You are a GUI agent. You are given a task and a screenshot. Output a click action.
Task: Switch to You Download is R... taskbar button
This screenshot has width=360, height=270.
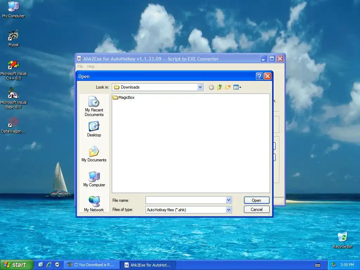pos(91,265)
